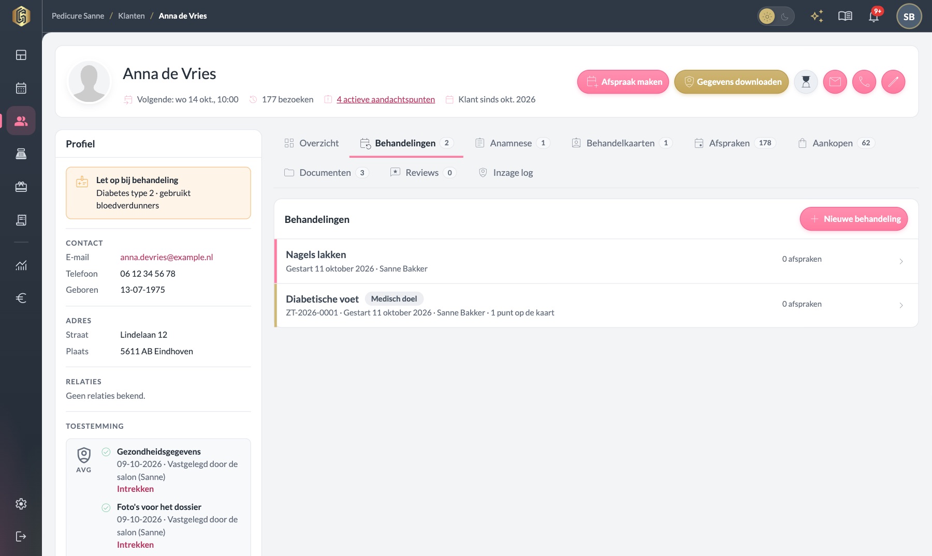Viewport: 932px width, 556px height.
Task: Click the pencil edit client button
Action: (893, 82)
